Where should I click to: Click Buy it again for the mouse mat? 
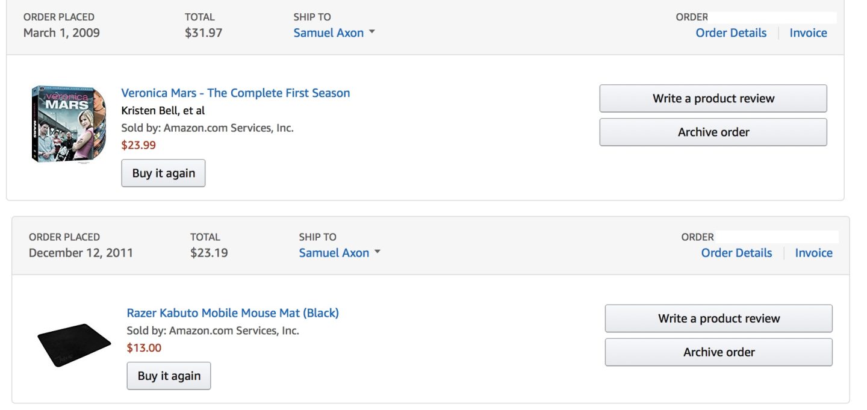coord(169,375)
